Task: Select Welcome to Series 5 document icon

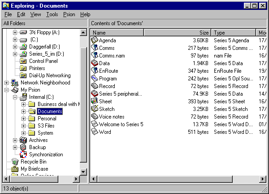Action: 94,124
